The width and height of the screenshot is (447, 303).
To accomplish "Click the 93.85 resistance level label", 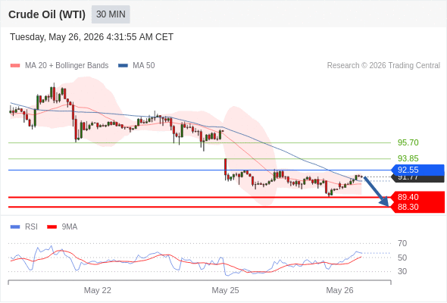I will point(408,158).
